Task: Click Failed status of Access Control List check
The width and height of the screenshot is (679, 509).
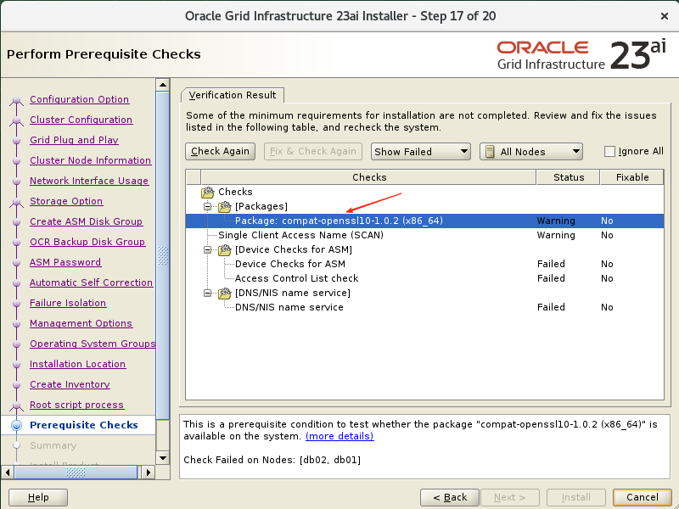Action: tap(551, 278)
